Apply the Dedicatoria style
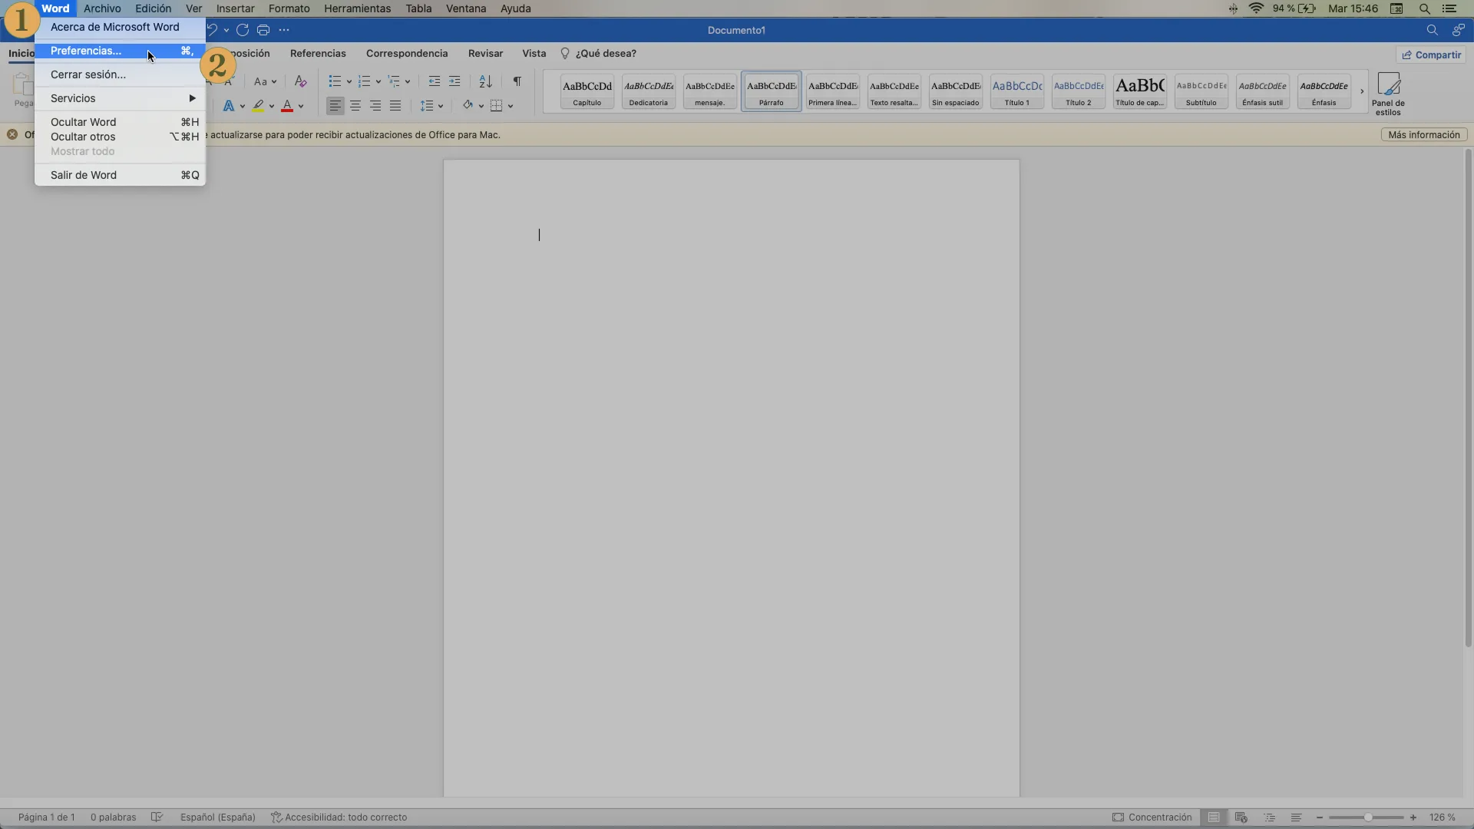 649,91
